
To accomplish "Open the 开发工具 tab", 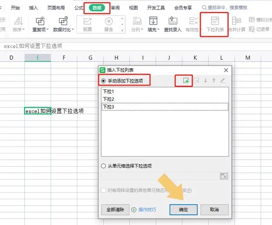I will tap(156, 8).
